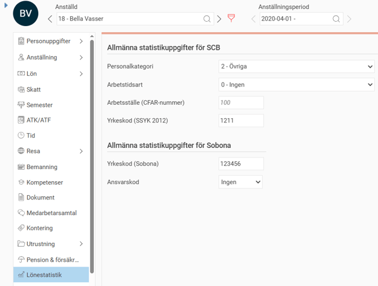Expand the Resa submenu
Viewport: 378px width, 286px height.
coord(81,151)
